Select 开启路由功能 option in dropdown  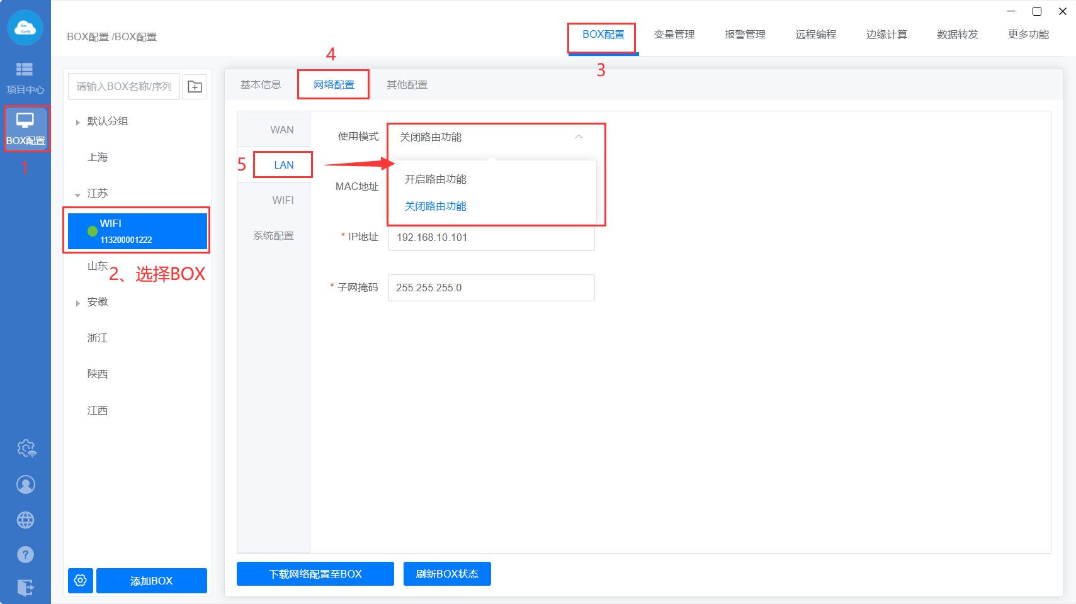(x=436, y=179)
